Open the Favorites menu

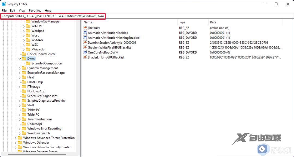[35, 10]
